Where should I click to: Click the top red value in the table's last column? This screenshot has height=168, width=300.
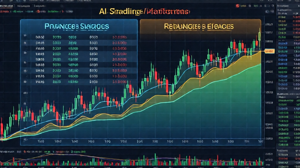120,37
